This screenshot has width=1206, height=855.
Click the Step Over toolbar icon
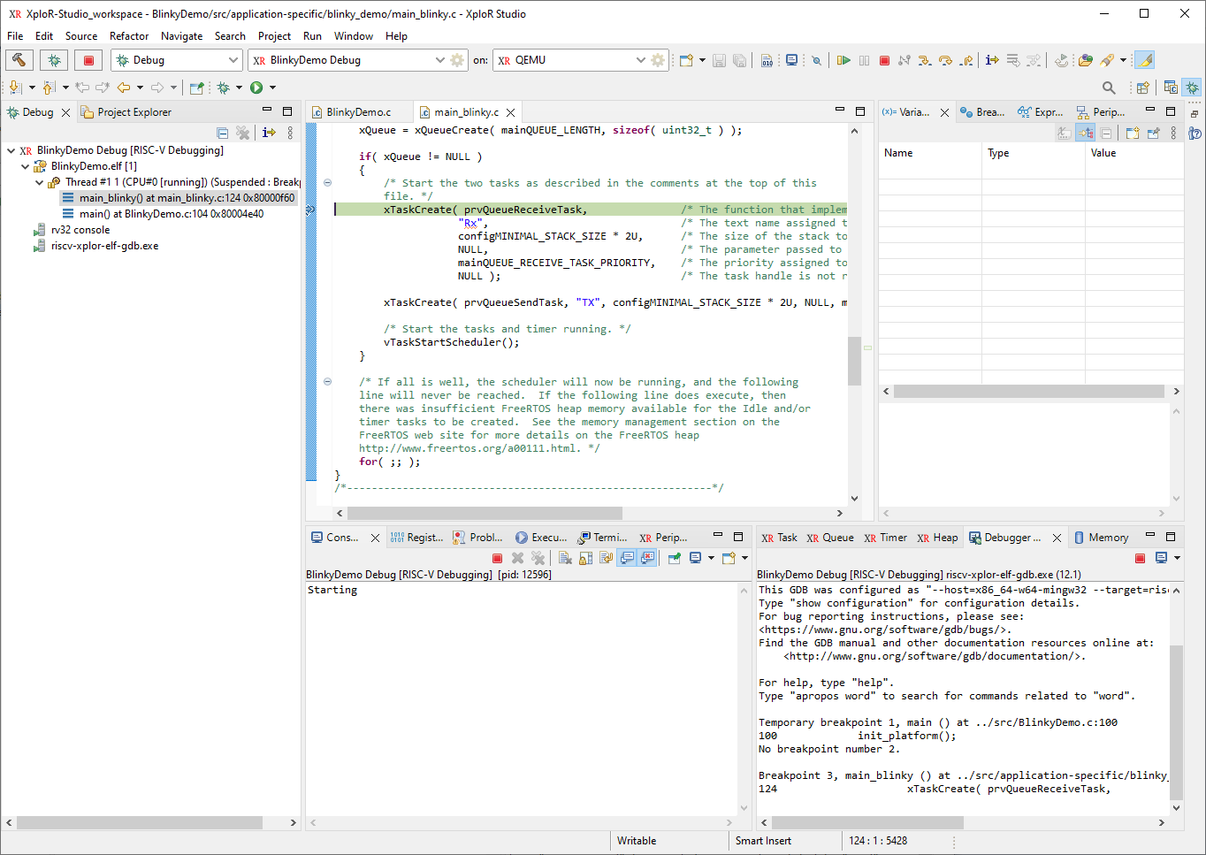(x=946, y=60)
